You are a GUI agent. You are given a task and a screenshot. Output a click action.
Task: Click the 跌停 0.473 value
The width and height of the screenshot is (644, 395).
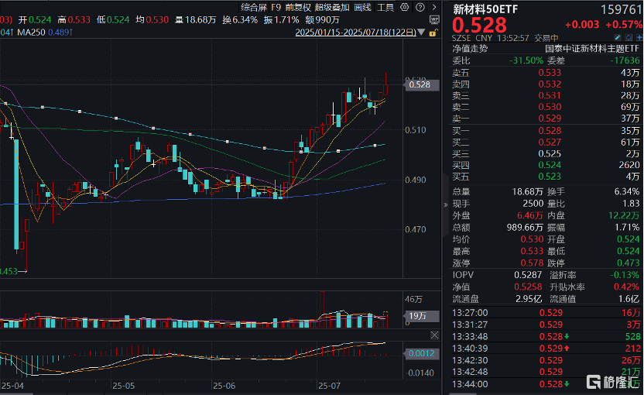tap(629, 263)
